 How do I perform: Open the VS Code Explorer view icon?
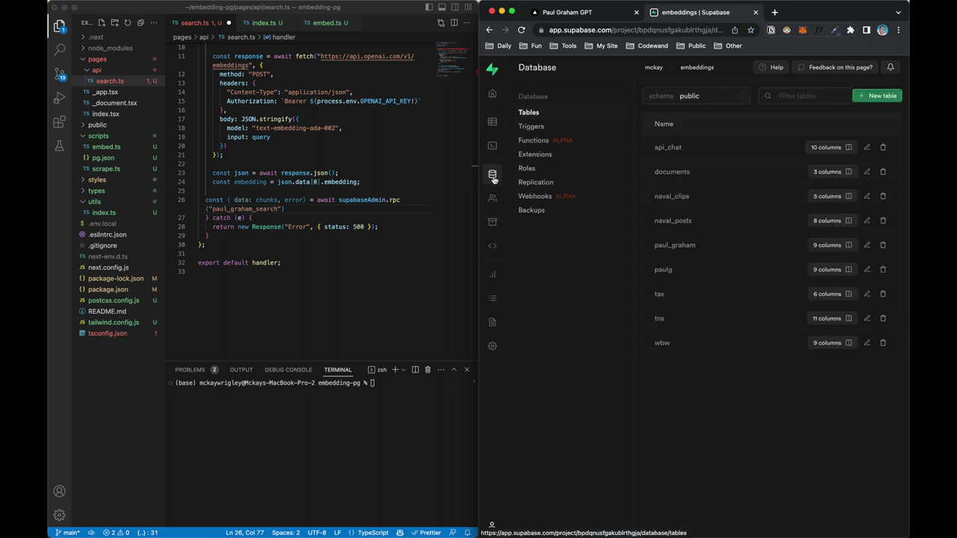(60, 26)
